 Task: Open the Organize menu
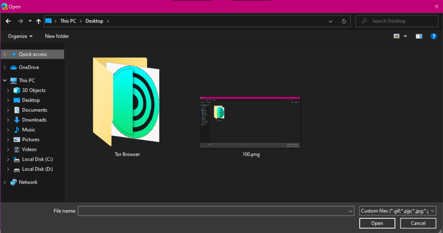coord(20,36)
